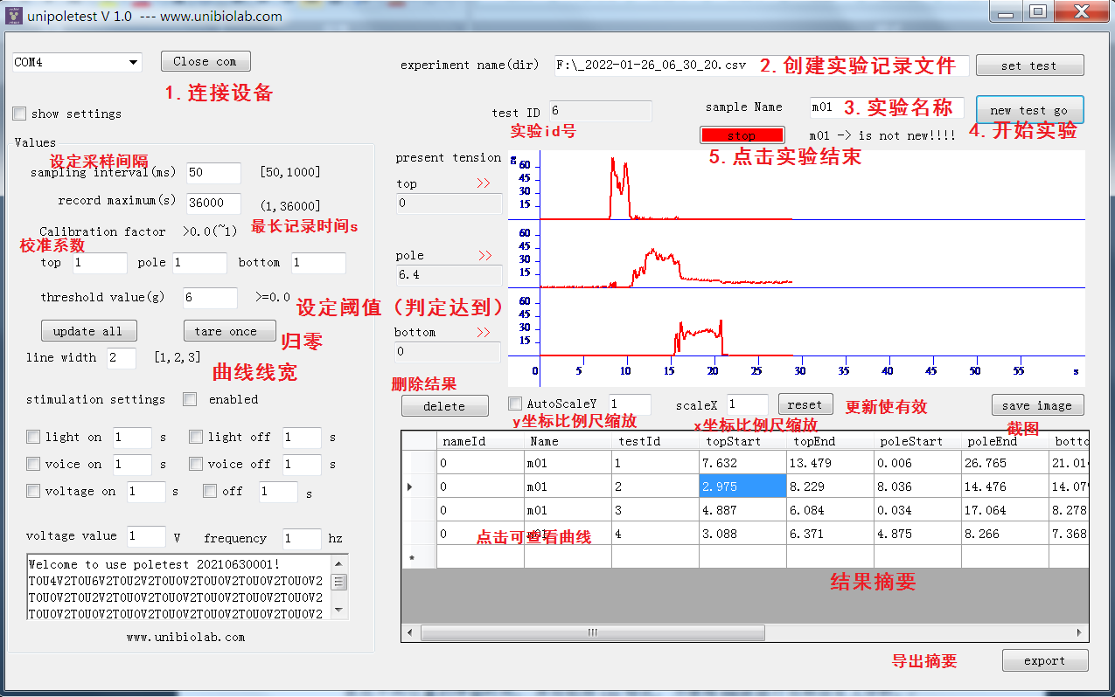Select the highlighted cell 2.975
The width and height of the screenshot is (1115, 697).
coord(742,487)
